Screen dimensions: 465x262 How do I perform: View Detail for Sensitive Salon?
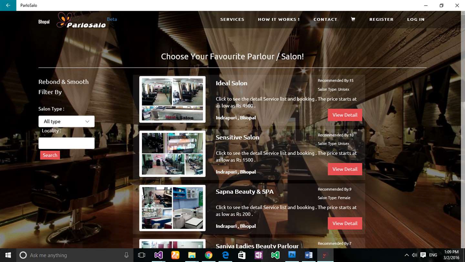click(x=345, y=169)
